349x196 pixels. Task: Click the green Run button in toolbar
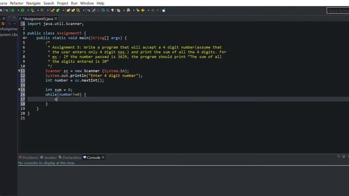click(x=22, y=10)
